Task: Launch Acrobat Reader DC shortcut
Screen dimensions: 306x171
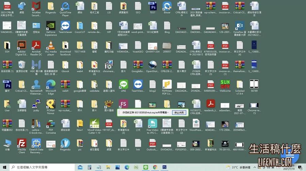Action: pyautogui.click(x=36, y=48)
